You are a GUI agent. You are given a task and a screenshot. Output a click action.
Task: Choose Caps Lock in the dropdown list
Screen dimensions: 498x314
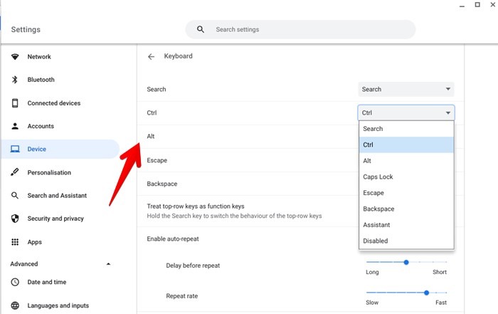coord(406,177)
